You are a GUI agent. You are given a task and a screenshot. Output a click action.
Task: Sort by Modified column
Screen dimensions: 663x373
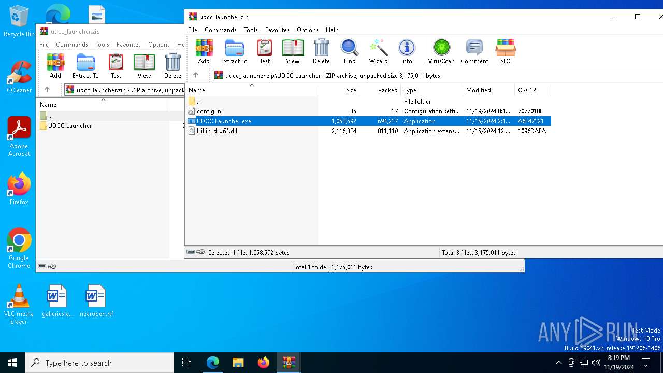coord(489,90)
